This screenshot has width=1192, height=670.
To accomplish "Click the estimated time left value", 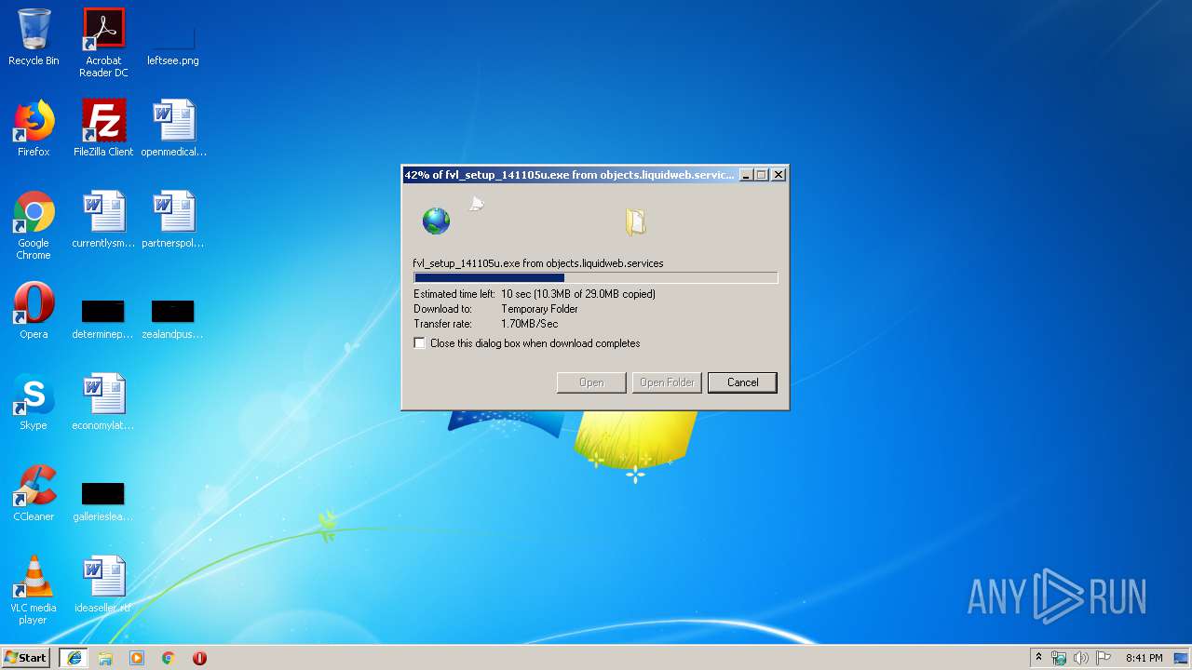I will (x=578, y=294).
